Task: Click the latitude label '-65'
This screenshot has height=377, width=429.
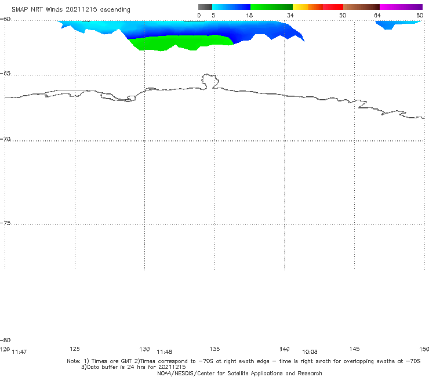Action: [x=5, y=74]
